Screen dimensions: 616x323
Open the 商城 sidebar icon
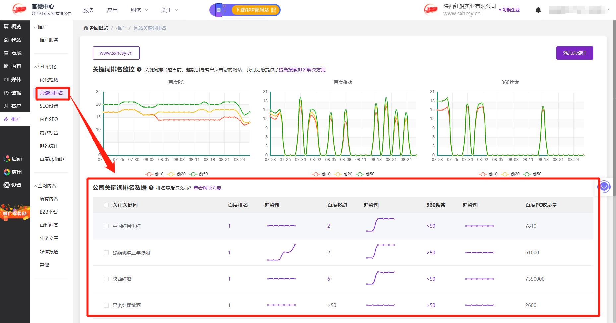(12, 53)
